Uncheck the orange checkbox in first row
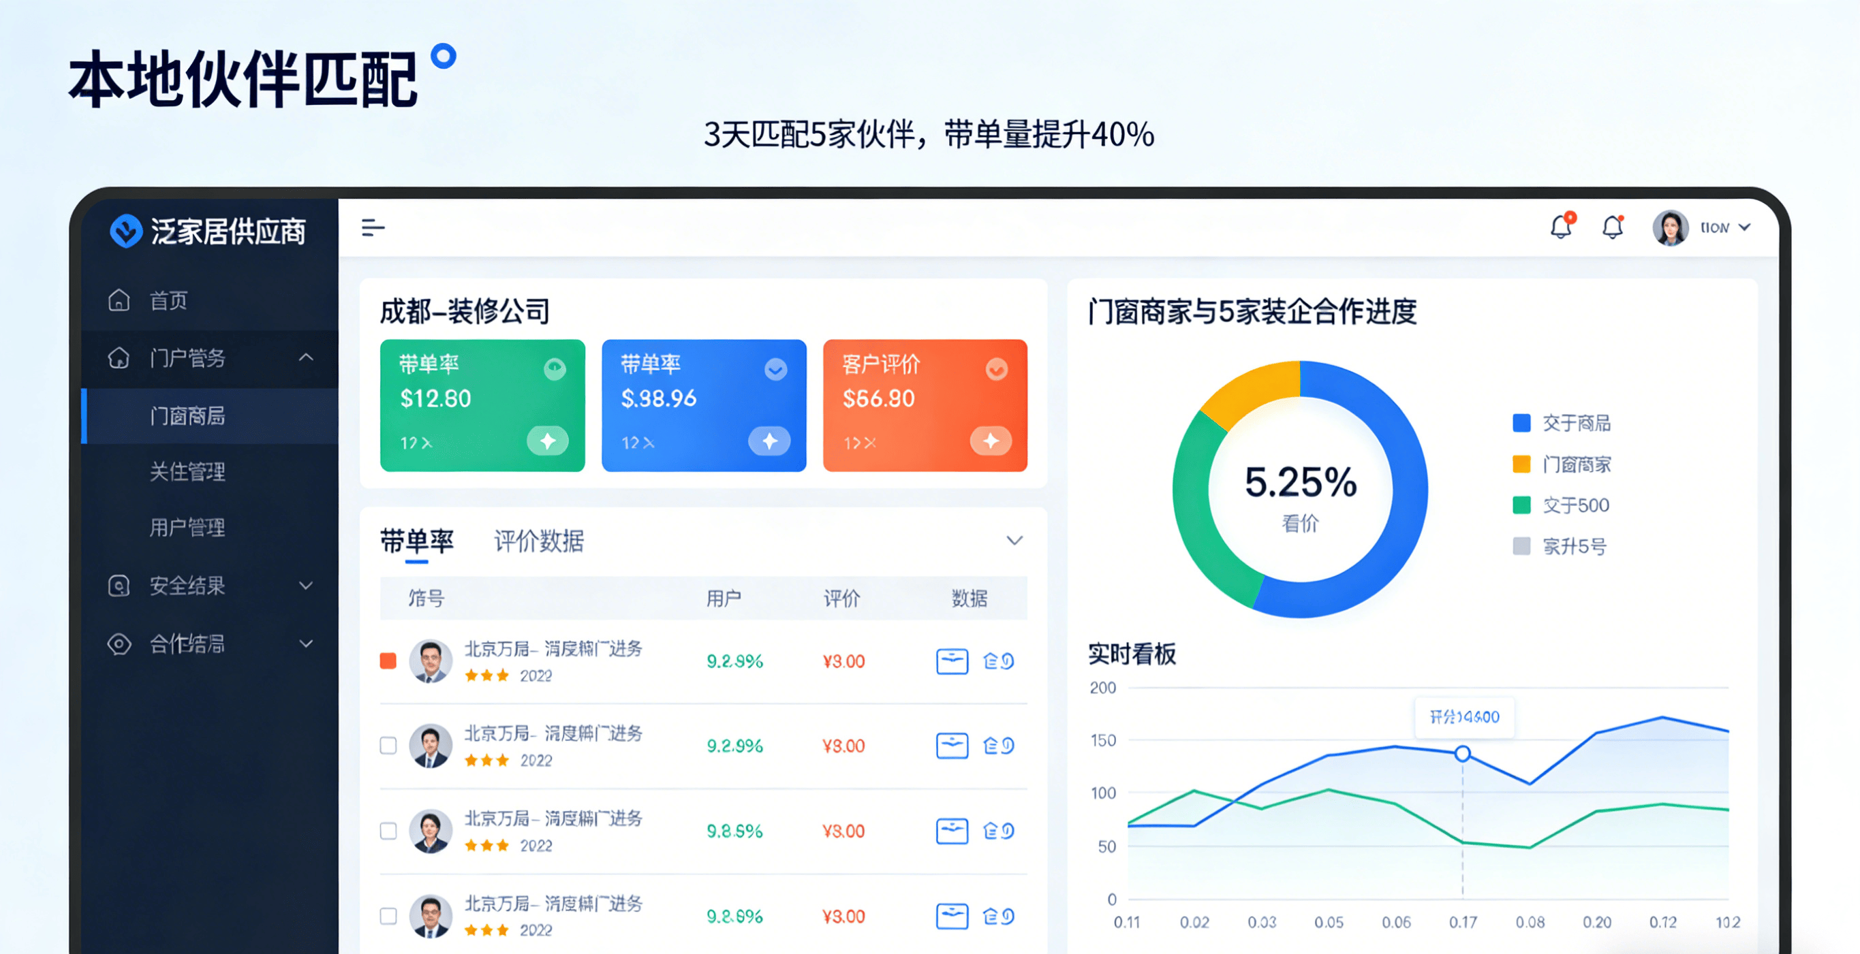Image resolution: width=1860 pixels, height=954 pixels. tap(388, 661)
